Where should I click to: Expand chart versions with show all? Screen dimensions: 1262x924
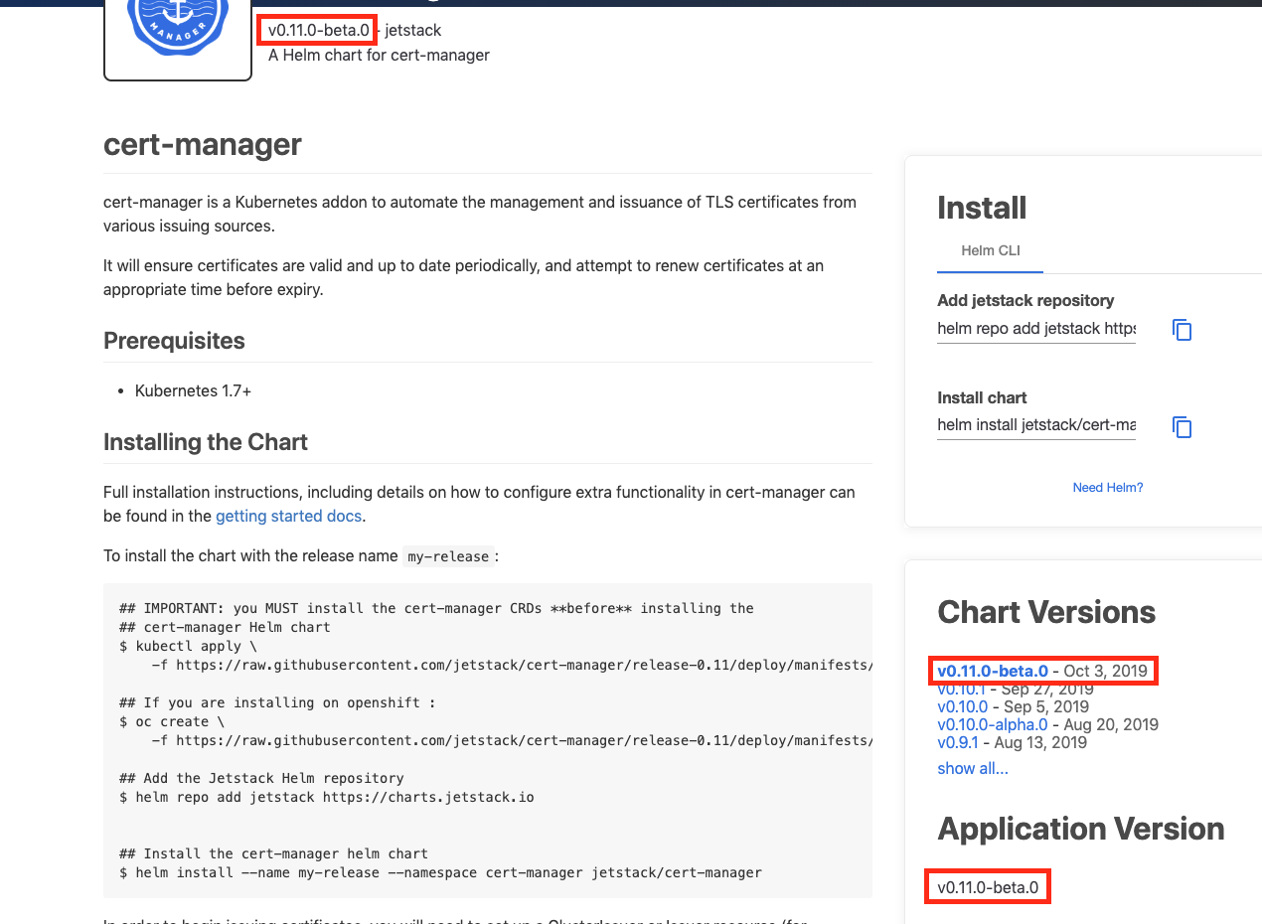click(973, 768)
